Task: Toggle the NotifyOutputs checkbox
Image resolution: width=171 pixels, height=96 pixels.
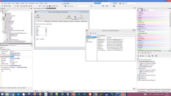Action: 11,64
